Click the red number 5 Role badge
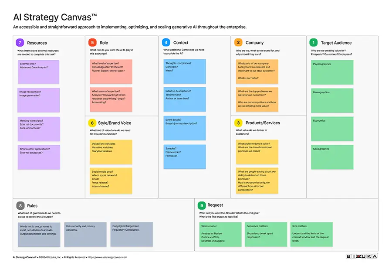 92,43
